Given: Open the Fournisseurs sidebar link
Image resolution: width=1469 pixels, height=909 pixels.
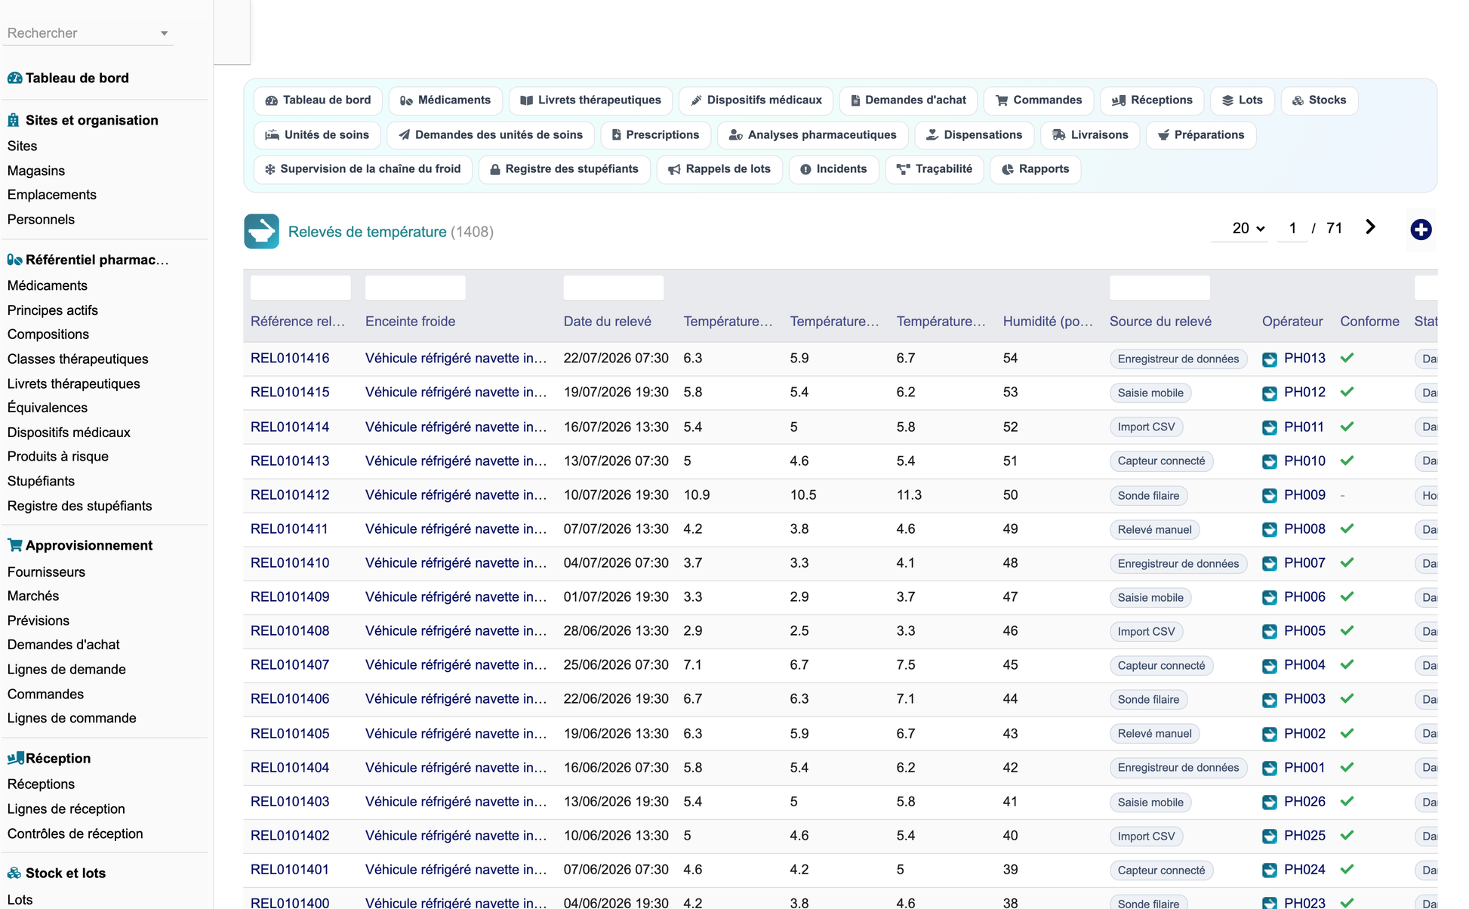Looking at the screenshot, I should pyautogui.click(x=46, y=572).
